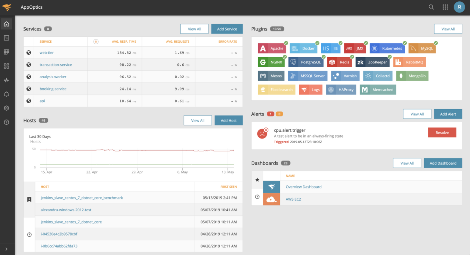Open the user profile avatar
Image resolution: width=470 pixels, height=255 pixels.
click(x=459, y=7)
